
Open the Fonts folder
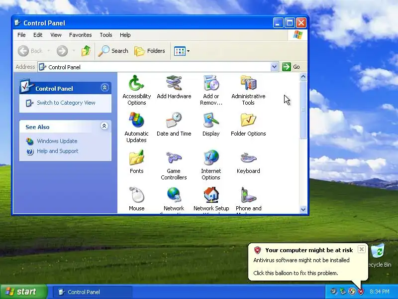tap(136, 161)
